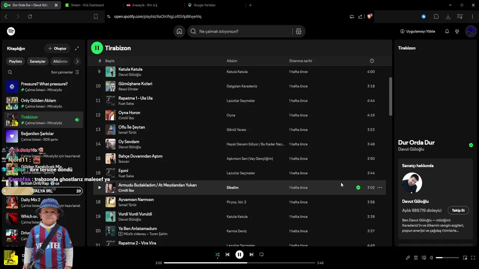The width and height of the screenshot is (479, 269).
Task: Click the track list vertical scrollbar
Action: pos(391,96)
